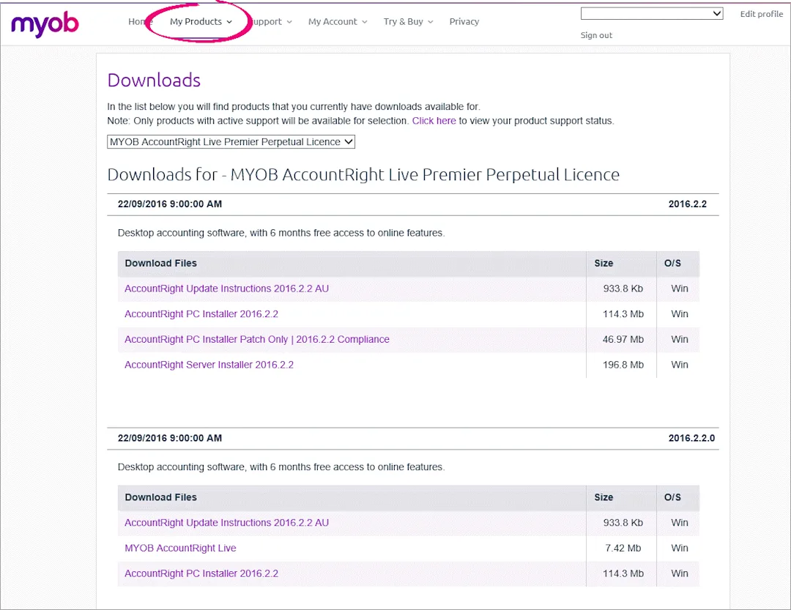The image size is (791, 610).
Task: Click the Support menu chevron arrow
Action: click(289, 22)
